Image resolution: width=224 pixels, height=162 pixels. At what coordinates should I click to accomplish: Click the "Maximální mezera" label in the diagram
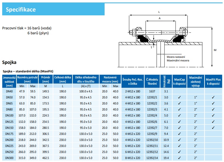[178, 61]
